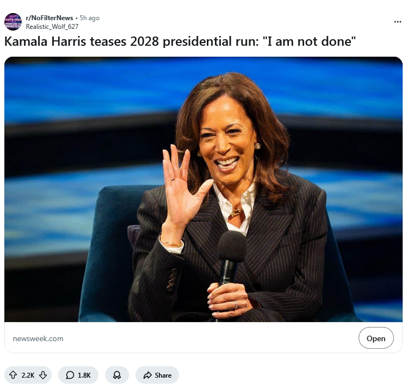The width and height of the screenshot is (407, 388).
Task: Upvote the Kamala Harris post
Action: tap(13, 375)
